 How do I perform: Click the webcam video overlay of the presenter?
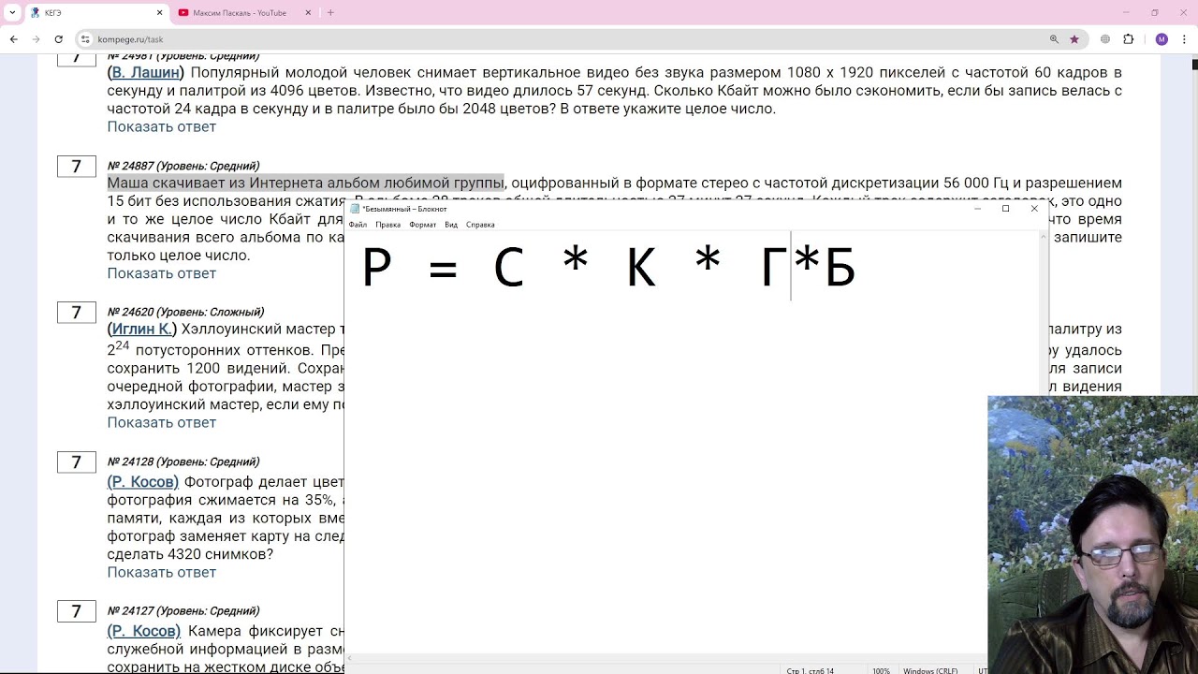tap(1092, 535)
